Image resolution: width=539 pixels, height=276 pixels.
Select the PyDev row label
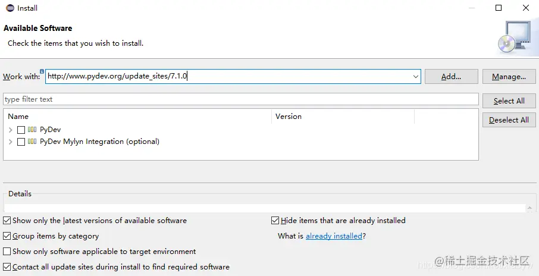(x=50, y=130)
